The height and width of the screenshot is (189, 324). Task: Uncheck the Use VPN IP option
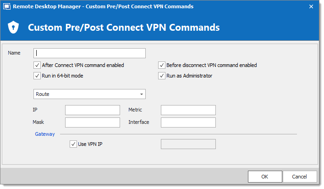(x=73, y=144)
